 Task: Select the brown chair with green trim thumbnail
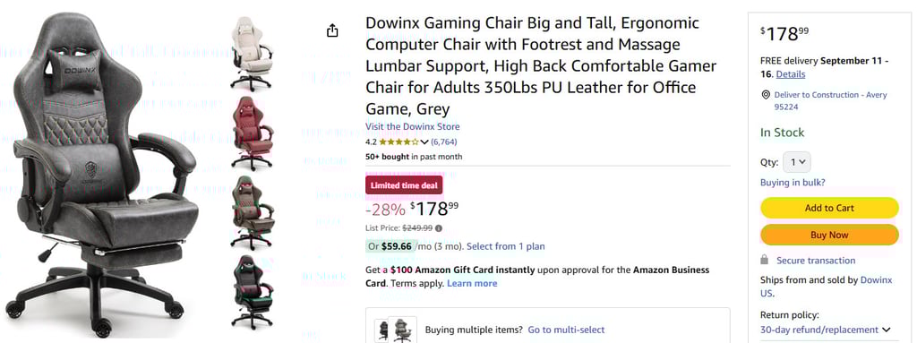pos(252,212)
